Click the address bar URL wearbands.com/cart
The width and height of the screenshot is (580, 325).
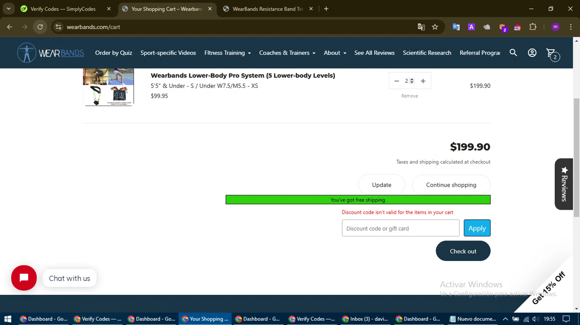click(93, 27)
